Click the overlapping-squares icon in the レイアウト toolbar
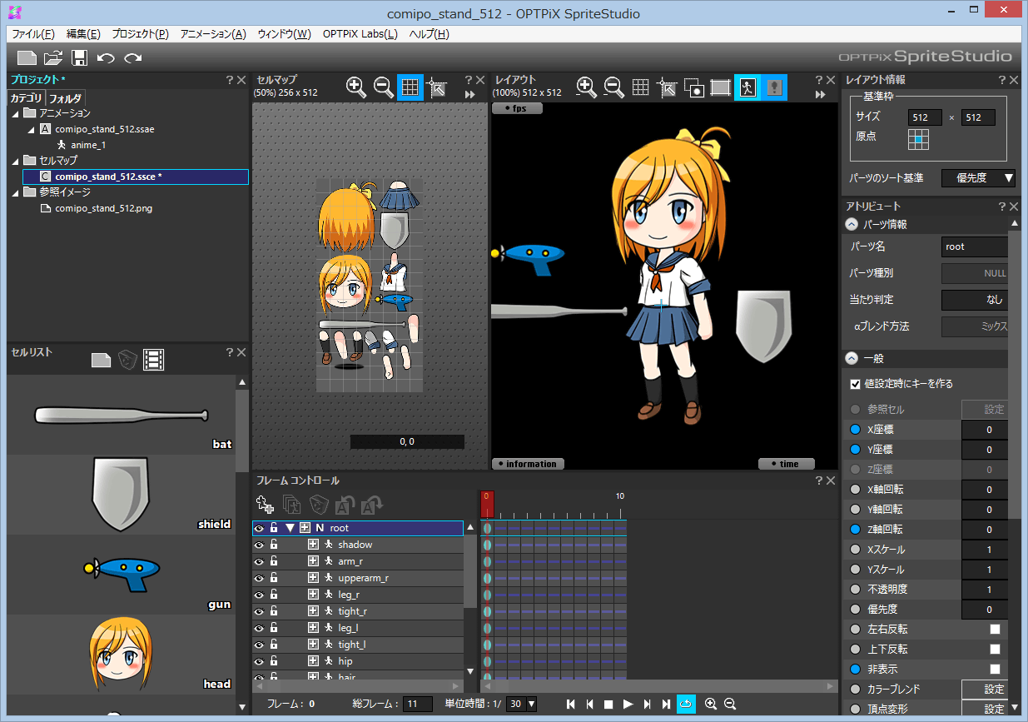1028x722 pixels. click(x=694, y=87)
